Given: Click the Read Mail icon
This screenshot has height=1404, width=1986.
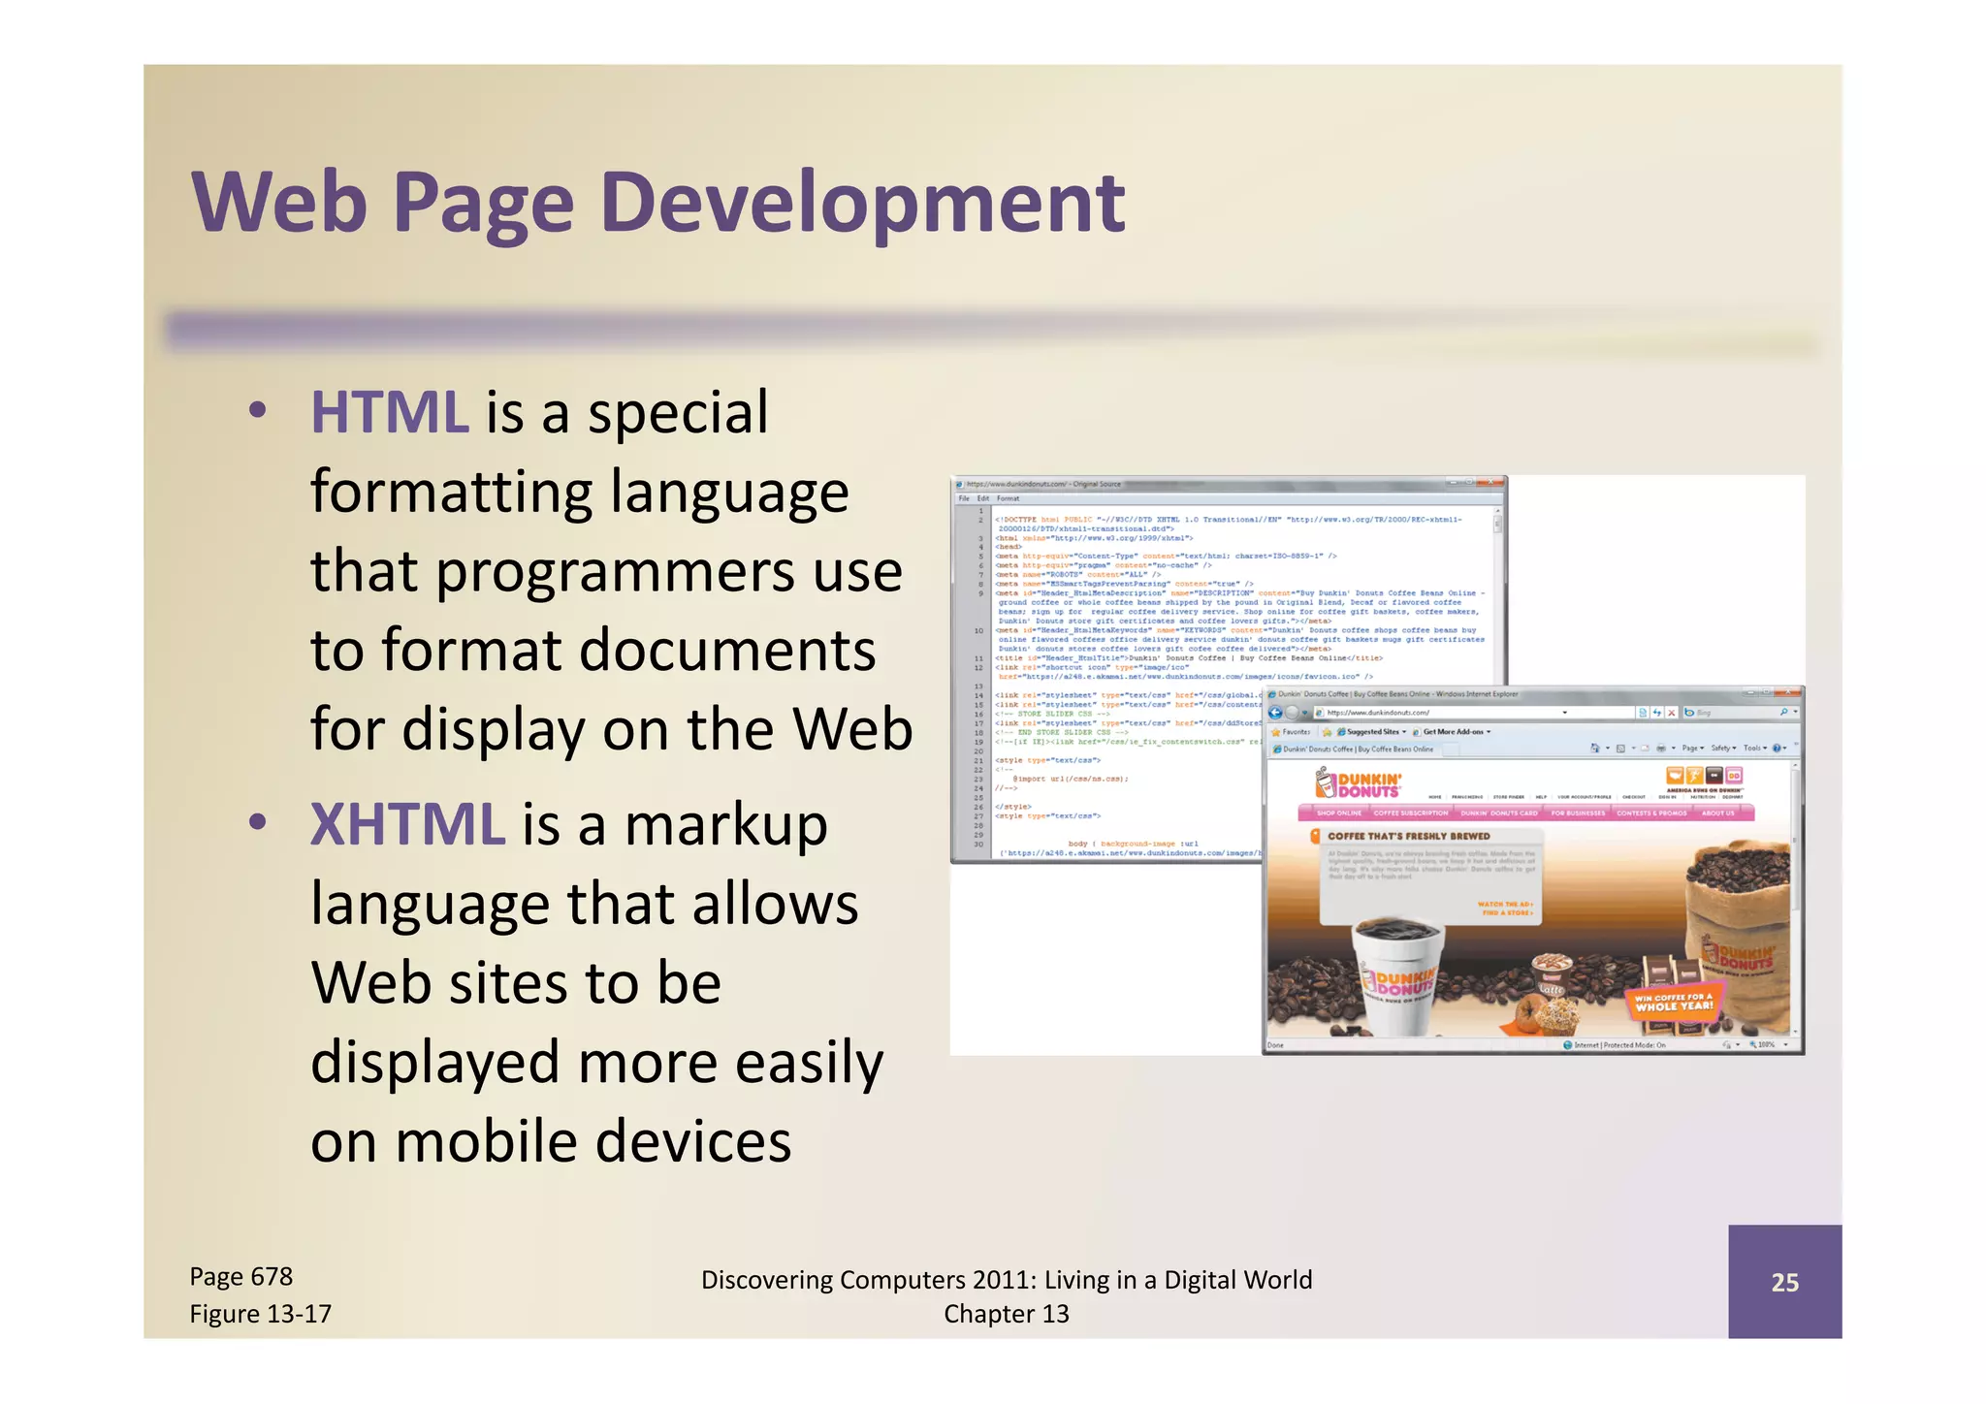Looking at the screenshot, I should point(1645,748).
